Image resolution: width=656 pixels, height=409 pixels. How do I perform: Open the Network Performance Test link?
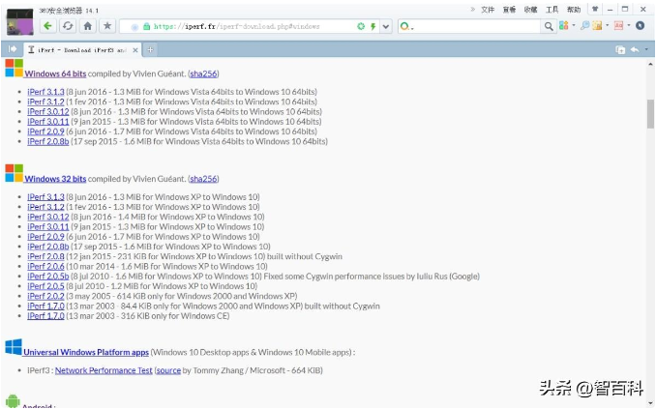pyautogui.click(x=104, y=370)
